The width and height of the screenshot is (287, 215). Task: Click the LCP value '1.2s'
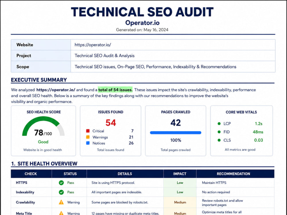pos(259,124)
